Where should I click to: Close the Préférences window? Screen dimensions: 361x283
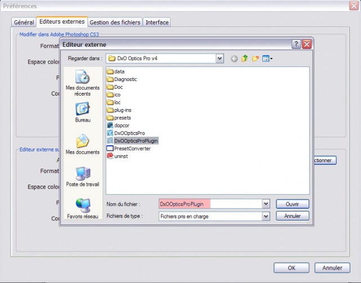(354, 6)
